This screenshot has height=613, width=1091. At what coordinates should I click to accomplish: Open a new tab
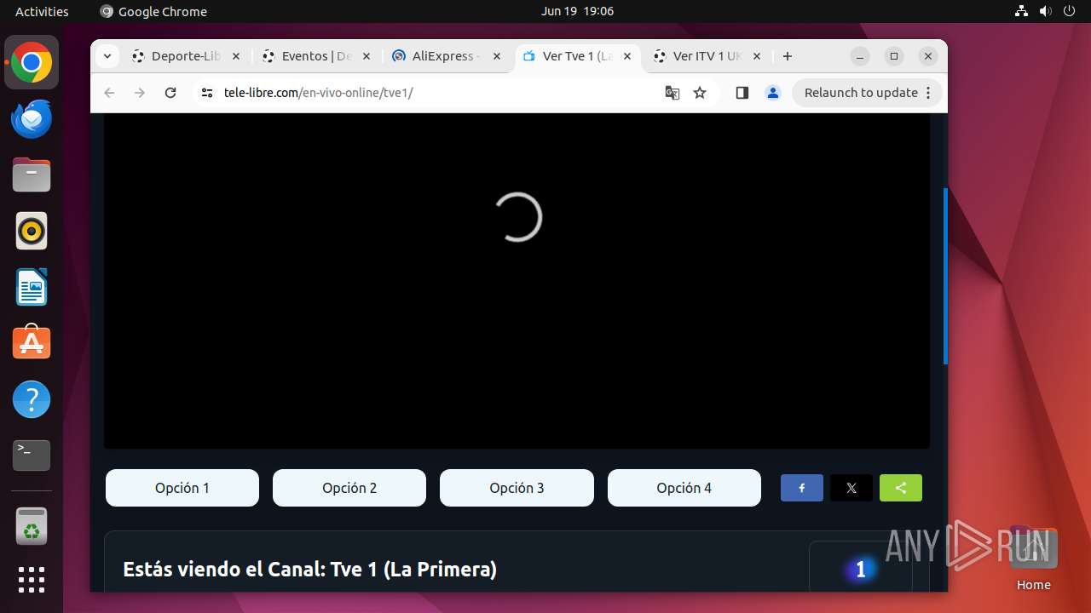pos(788,56)
